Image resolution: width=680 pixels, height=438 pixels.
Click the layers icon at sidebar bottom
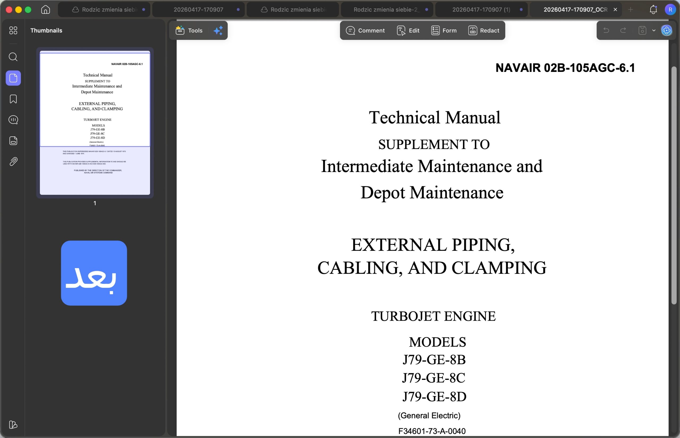pos(13,425)
